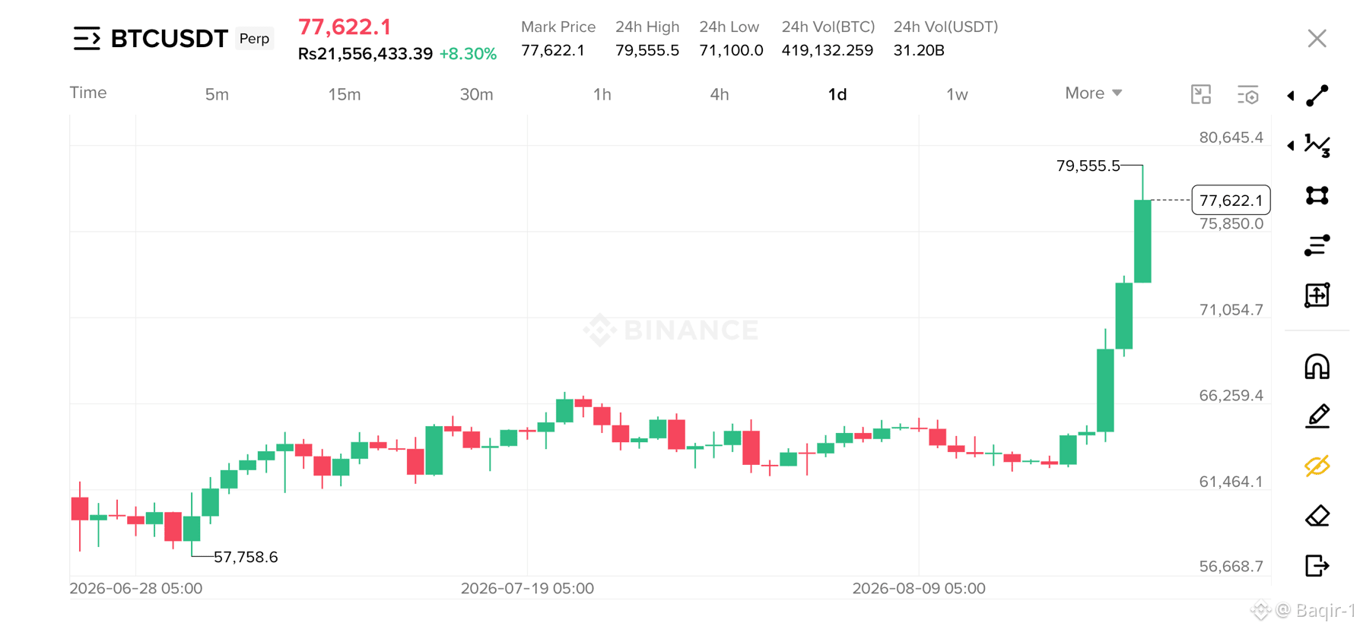Screen dimensions: 1363x629
Task: Click the 56,668.7 price axis label
Action: [1231, 566]
